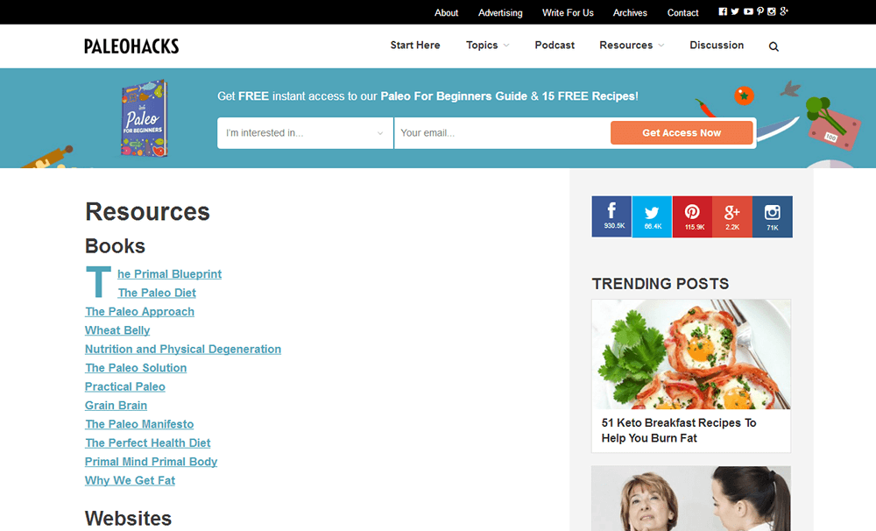Screen dimensions: 876x531
Task: Open the Wheat Belly book link
Action: point(117,330)
